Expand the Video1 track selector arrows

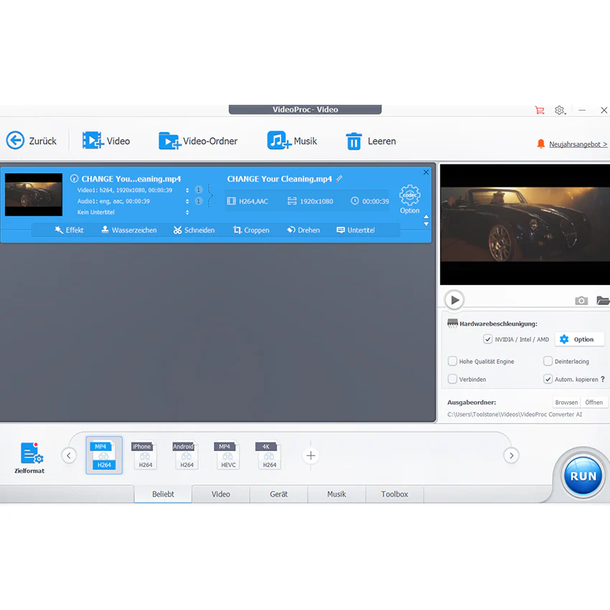187,190
